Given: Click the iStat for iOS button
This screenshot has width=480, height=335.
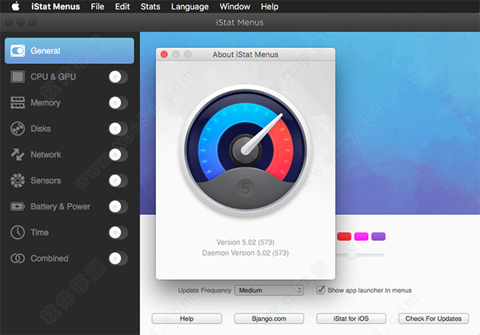Looking at the screenshot, I should [x=351, y=318].
